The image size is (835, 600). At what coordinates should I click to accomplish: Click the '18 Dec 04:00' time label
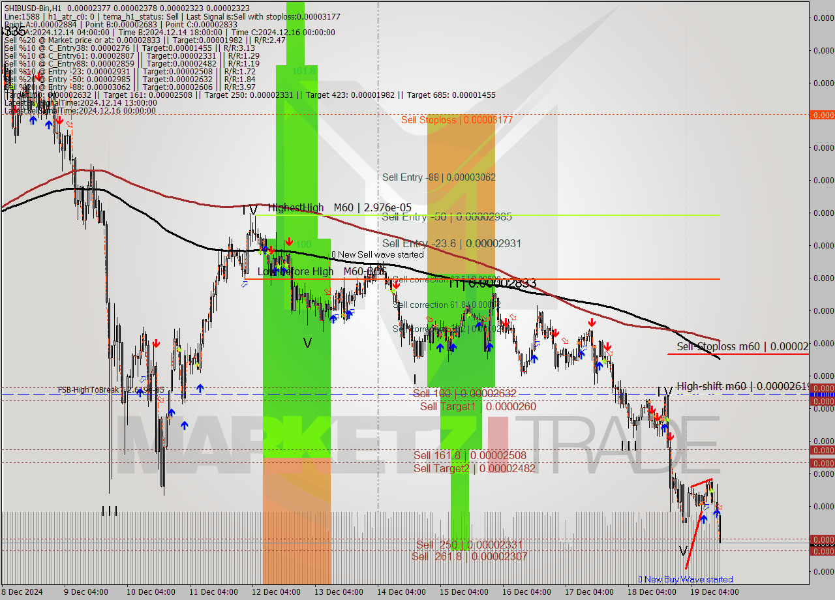pyautogui.click(x=652, y=592)
